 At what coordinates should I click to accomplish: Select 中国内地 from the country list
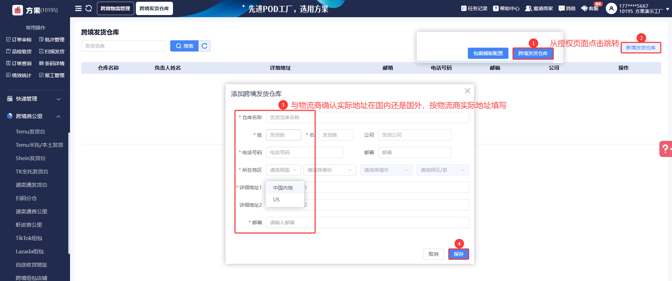pos(283,188)
